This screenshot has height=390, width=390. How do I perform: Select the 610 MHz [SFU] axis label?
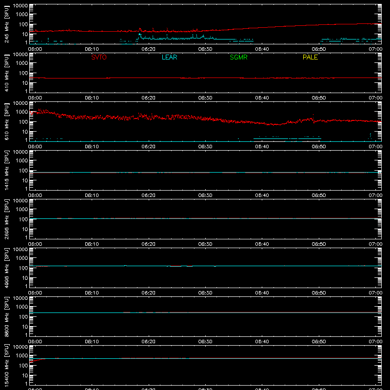click(x=6, y=121)
